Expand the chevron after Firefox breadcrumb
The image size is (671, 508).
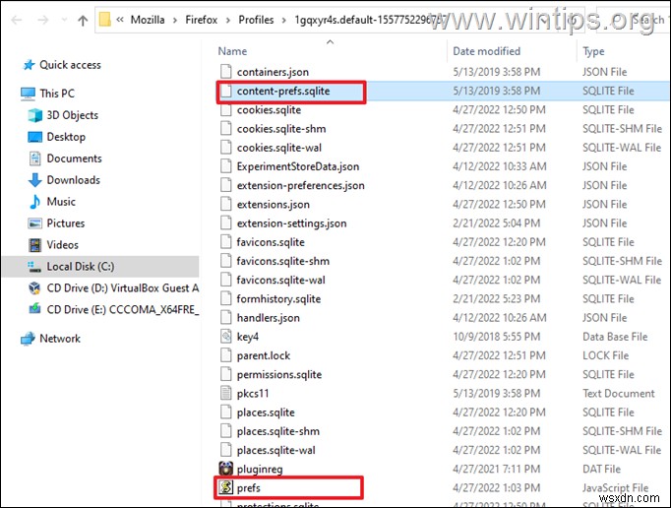228,20
